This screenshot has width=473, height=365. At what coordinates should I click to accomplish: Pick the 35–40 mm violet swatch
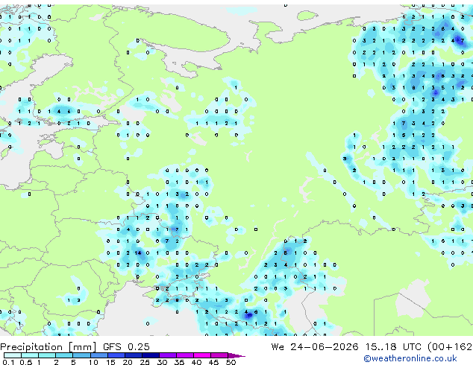[184, 355]
